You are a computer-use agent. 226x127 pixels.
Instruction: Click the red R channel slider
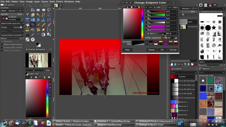(x=157, y=11)
